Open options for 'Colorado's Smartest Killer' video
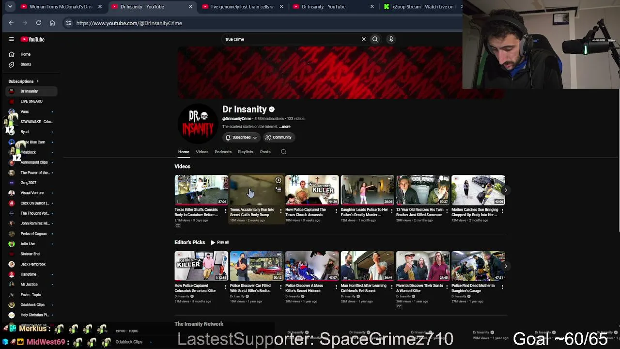 click(225, 287)
